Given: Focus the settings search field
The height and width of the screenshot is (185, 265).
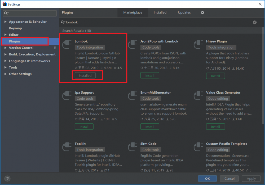Looking at the screenshot, I should 30,13.
